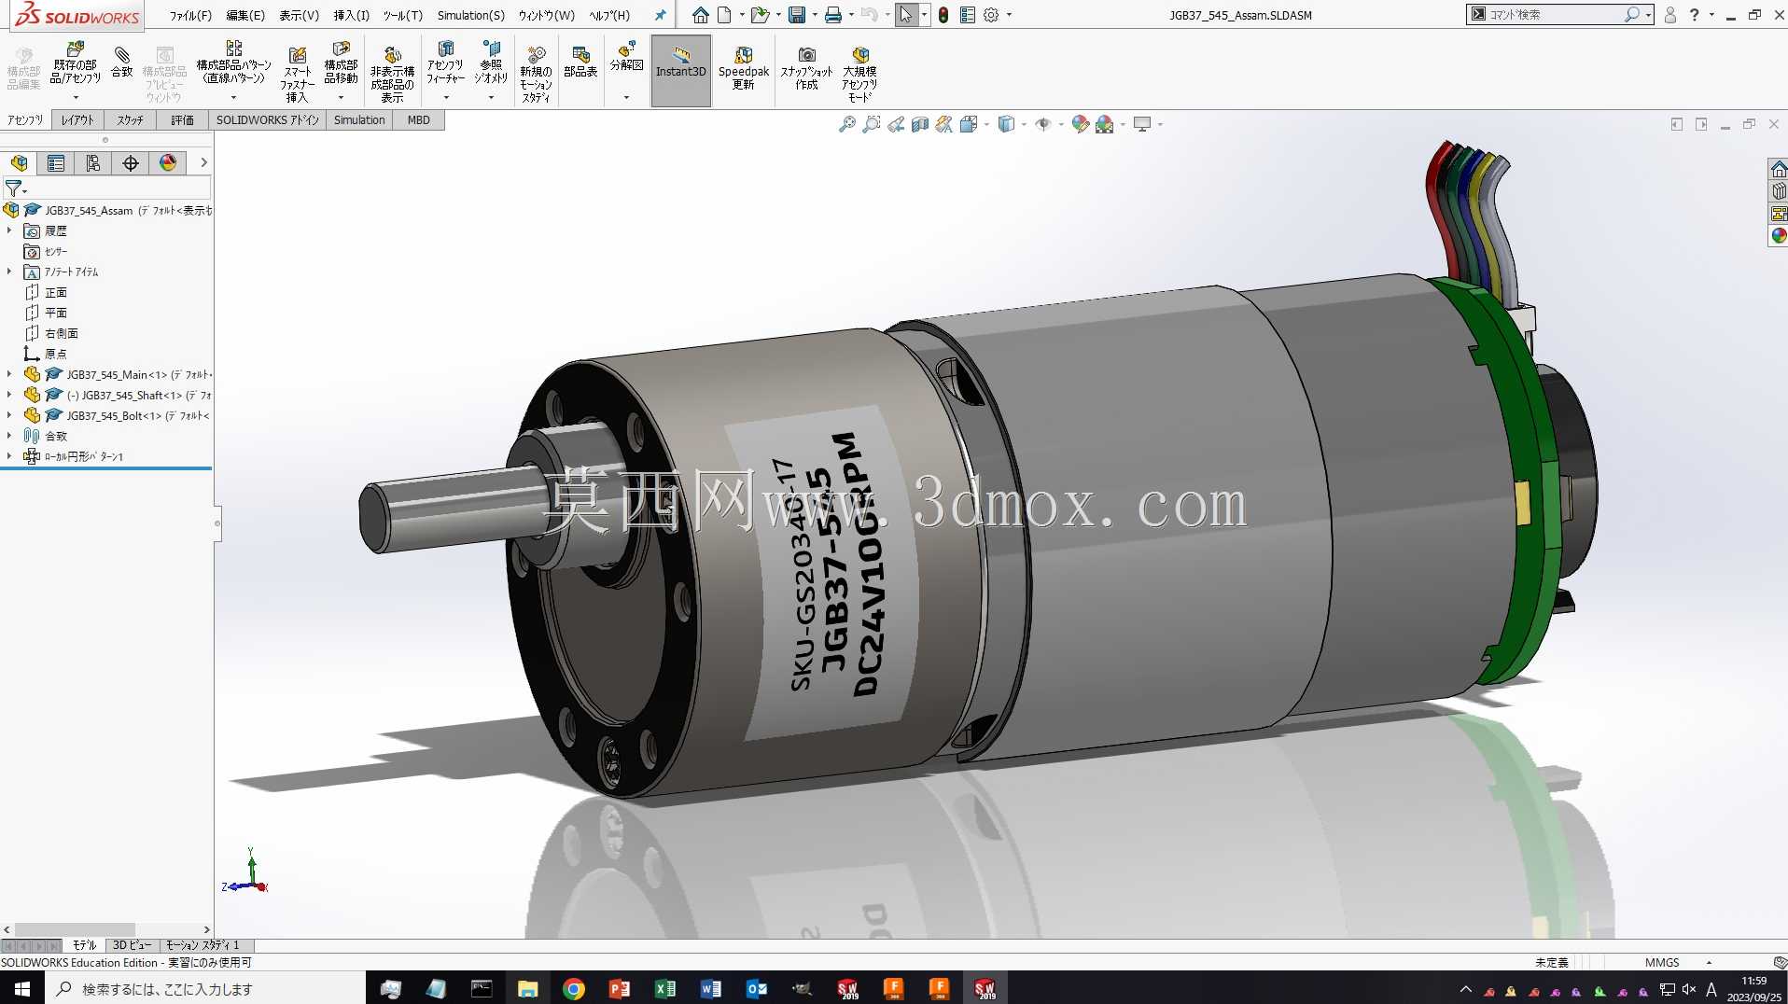
Task: Expand the ローカル円形パターン1 node
Action: pos(9,456)
